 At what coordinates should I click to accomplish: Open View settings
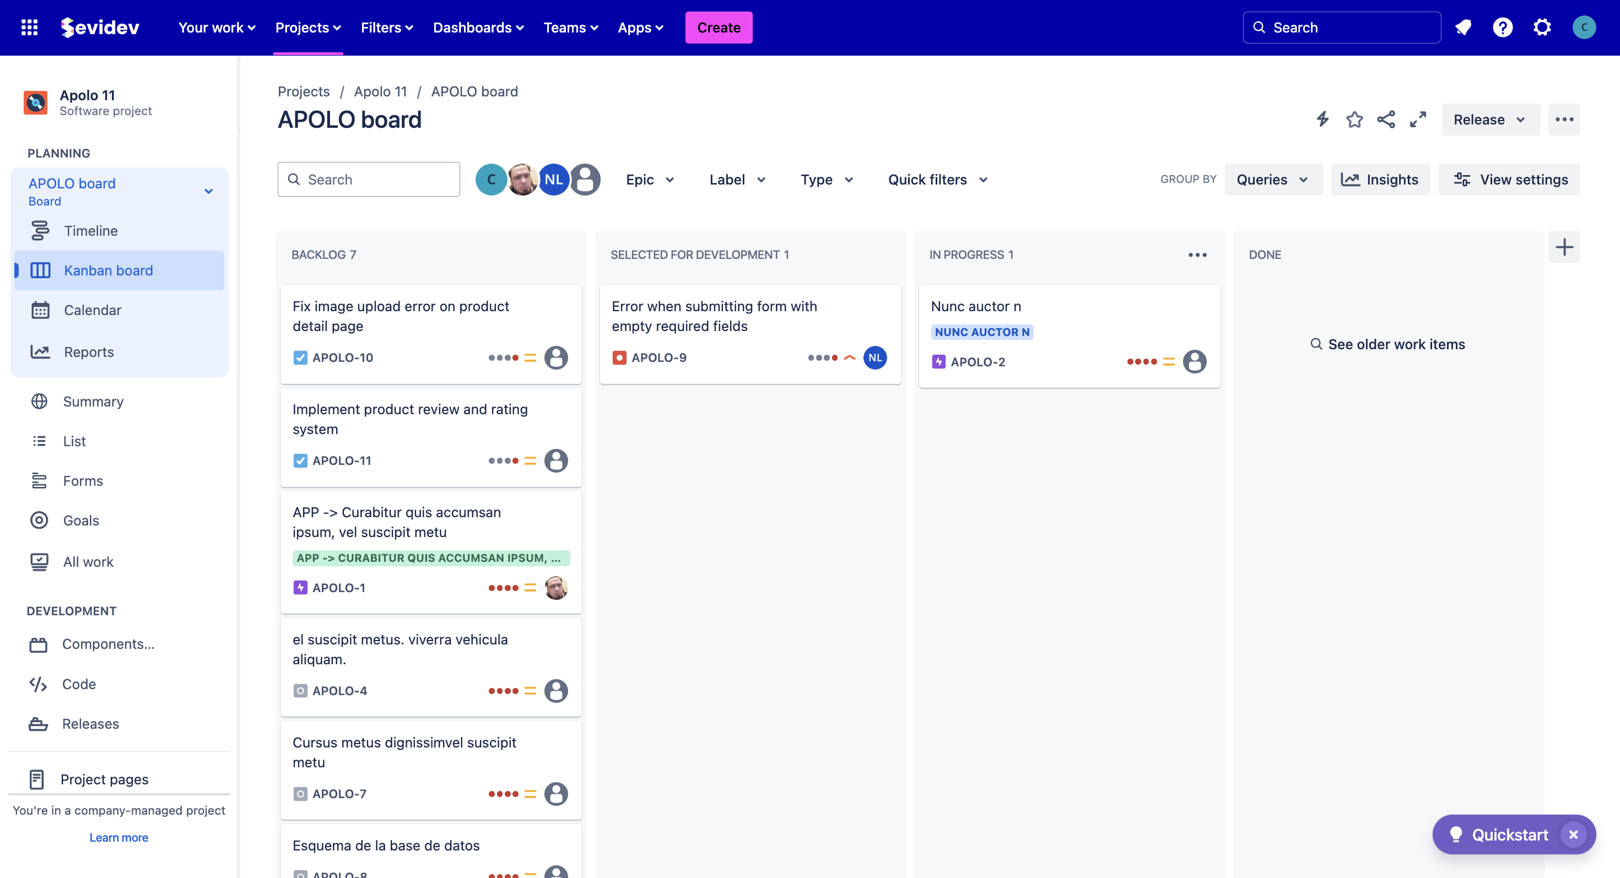(x=1509, y=180)
